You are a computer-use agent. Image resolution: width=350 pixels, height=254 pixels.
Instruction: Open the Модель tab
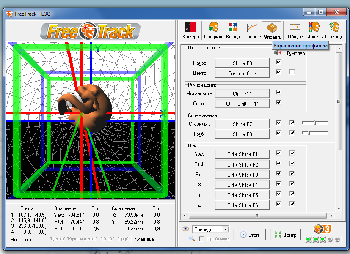click(x=314, y=31)
